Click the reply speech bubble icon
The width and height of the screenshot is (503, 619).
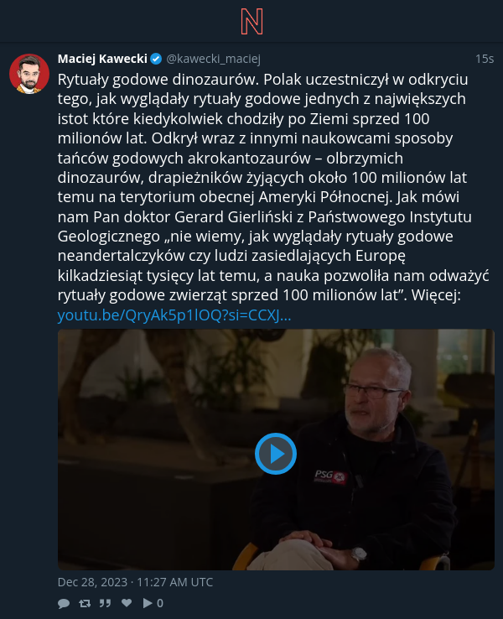64,603
